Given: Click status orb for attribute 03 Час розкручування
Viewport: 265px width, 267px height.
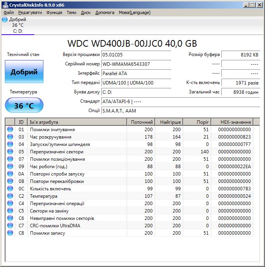Looking at the screenshot, I should coord(10,137).
